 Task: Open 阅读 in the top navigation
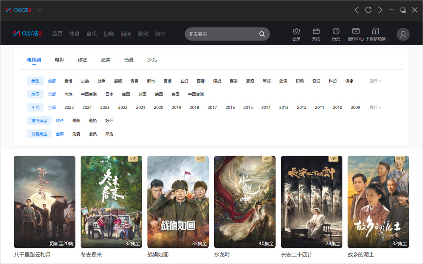pyautogui.click(x=126, y=34)
